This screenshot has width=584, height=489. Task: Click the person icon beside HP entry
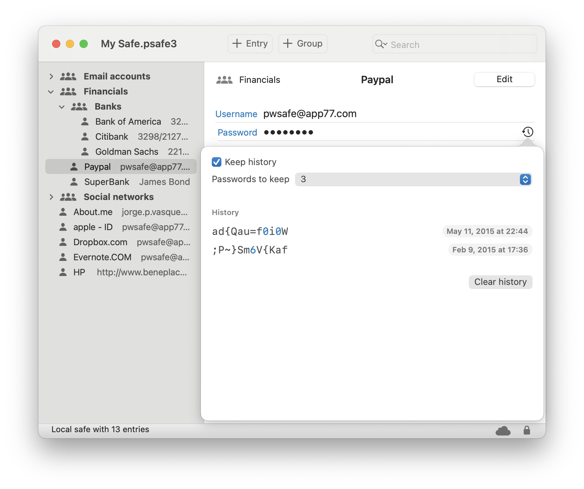pos(63,272)
